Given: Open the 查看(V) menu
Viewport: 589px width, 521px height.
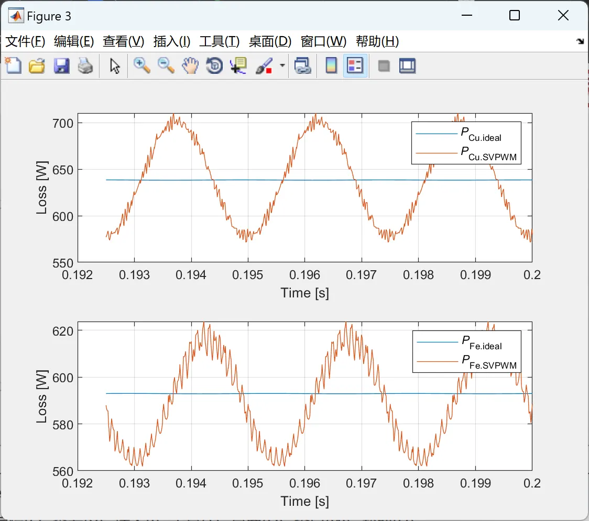Looking at the screenshot, I should (124, 41).
